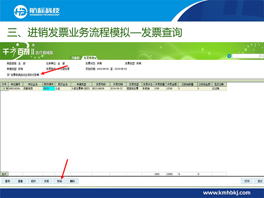
Task: Click the 退出 button
Action: click(259, 181)
